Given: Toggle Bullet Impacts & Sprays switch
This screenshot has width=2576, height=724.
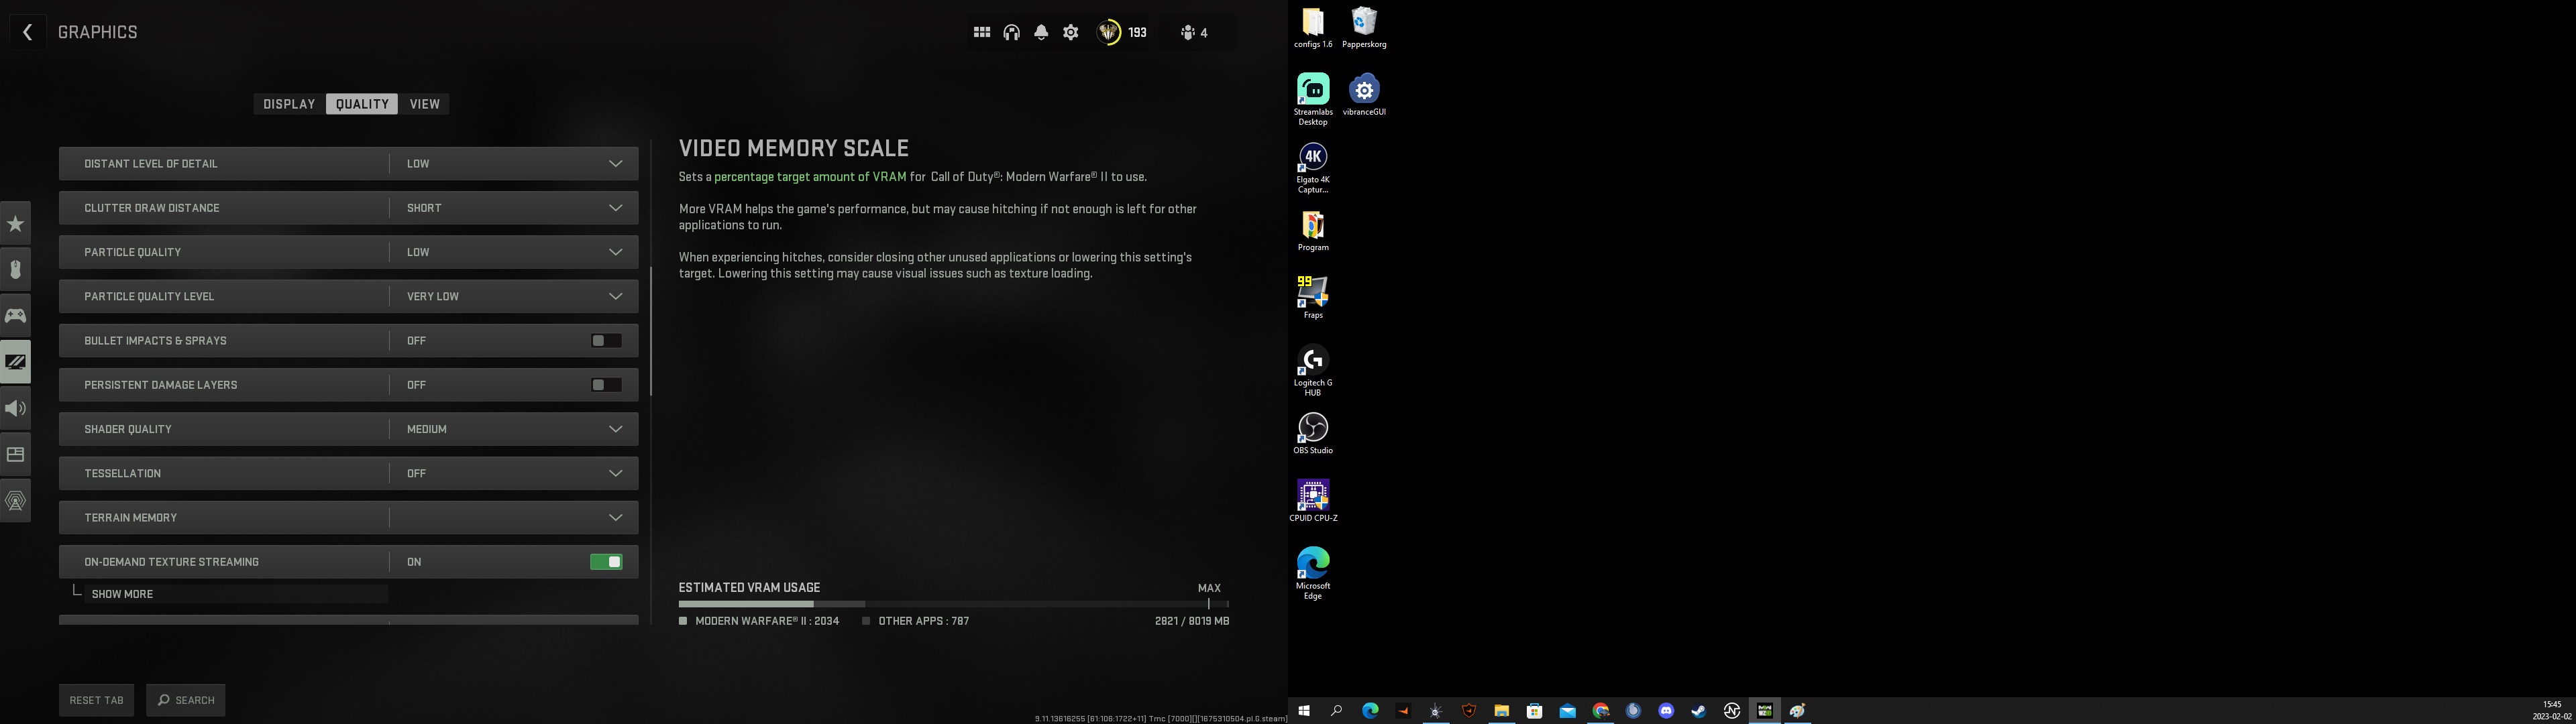Looking at the screenshot, I should 606,341.
